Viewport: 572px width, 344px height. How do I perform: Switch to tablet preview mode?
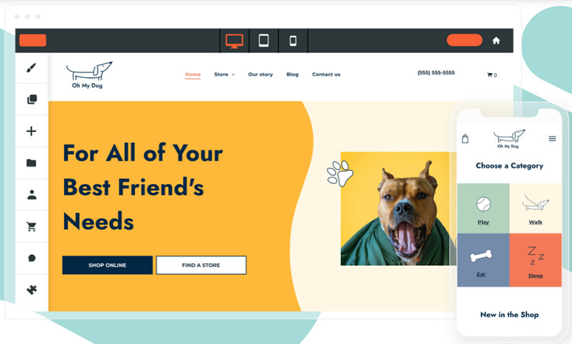pos(264,40)
